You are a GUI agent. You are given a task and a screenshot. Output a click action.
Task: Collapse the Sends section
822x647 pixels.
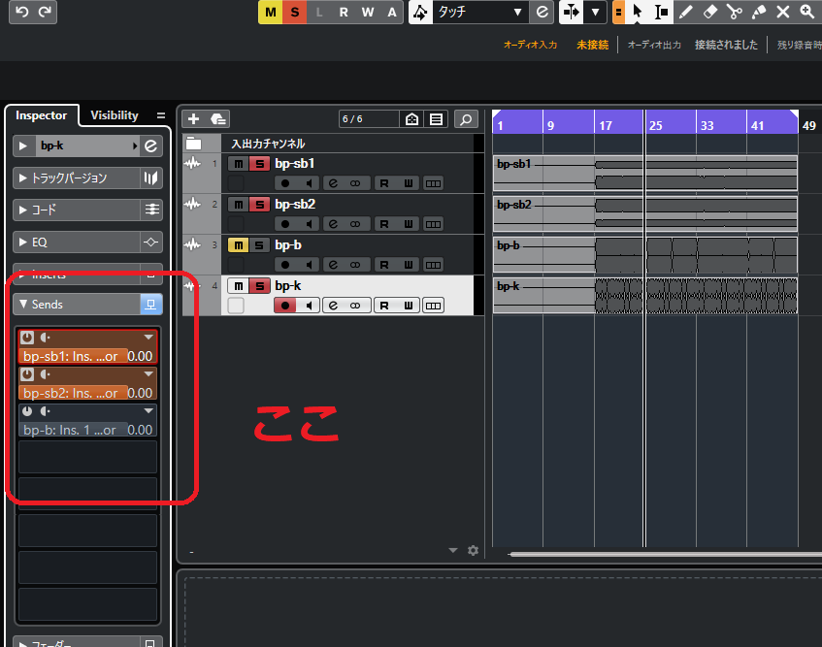pos(23,304)
